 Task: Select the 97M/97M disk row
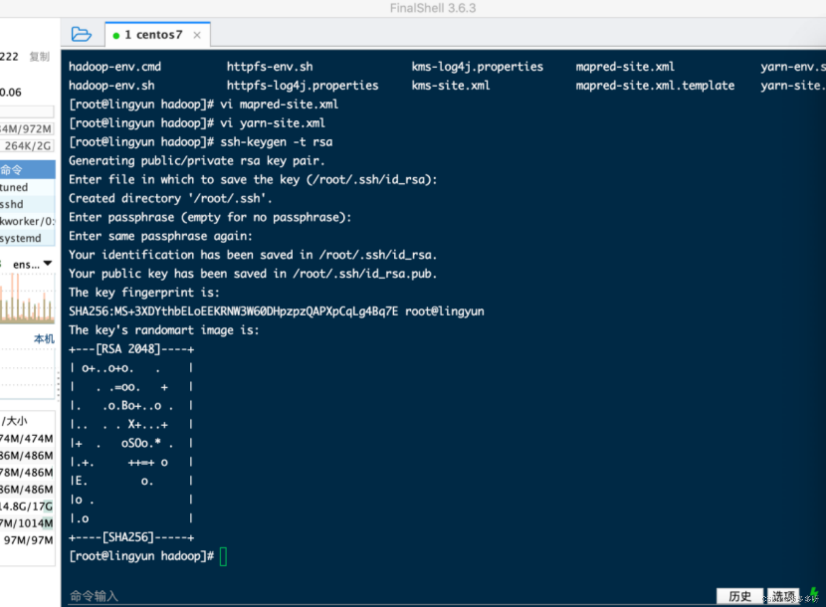click(27, 540)
